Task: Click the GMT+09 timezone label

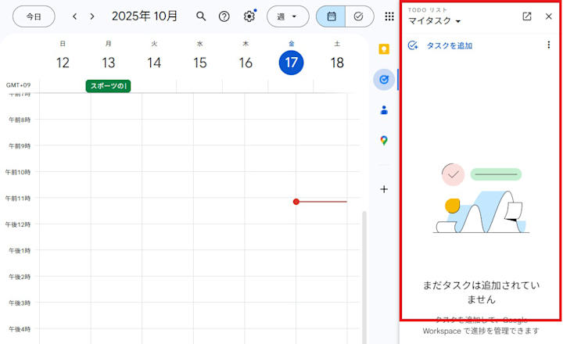Action: click(18, 85)
